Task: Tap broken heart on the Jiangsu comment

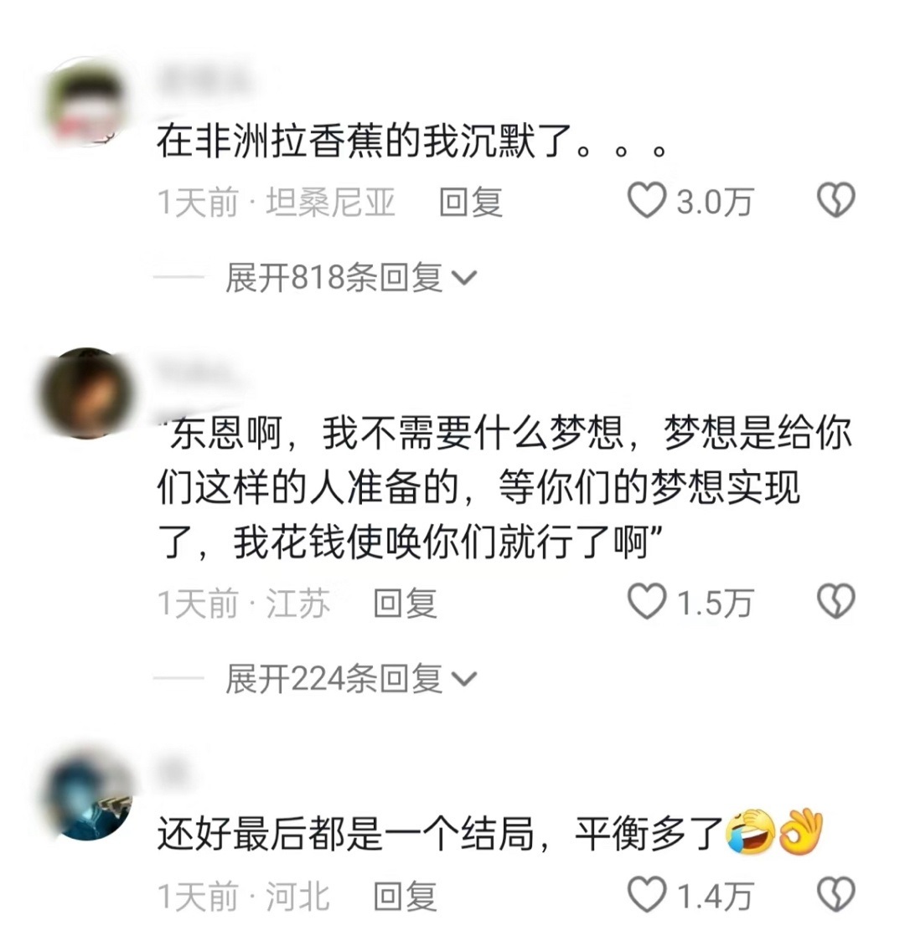Action: (x=836, y=602)
